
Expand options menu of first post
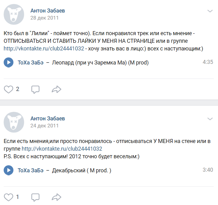(x=210, y=11)
